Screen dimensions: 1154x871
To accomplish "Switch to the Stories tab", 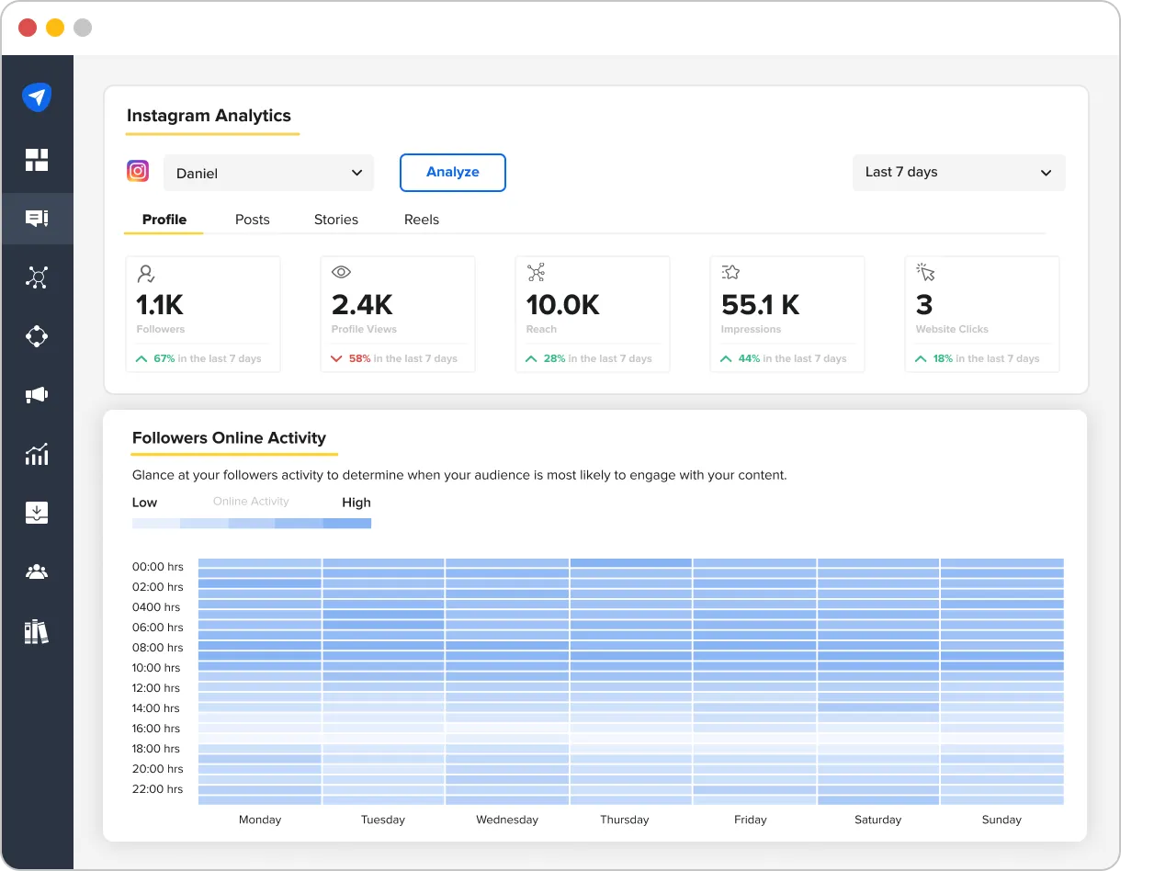I will (335, 219).
